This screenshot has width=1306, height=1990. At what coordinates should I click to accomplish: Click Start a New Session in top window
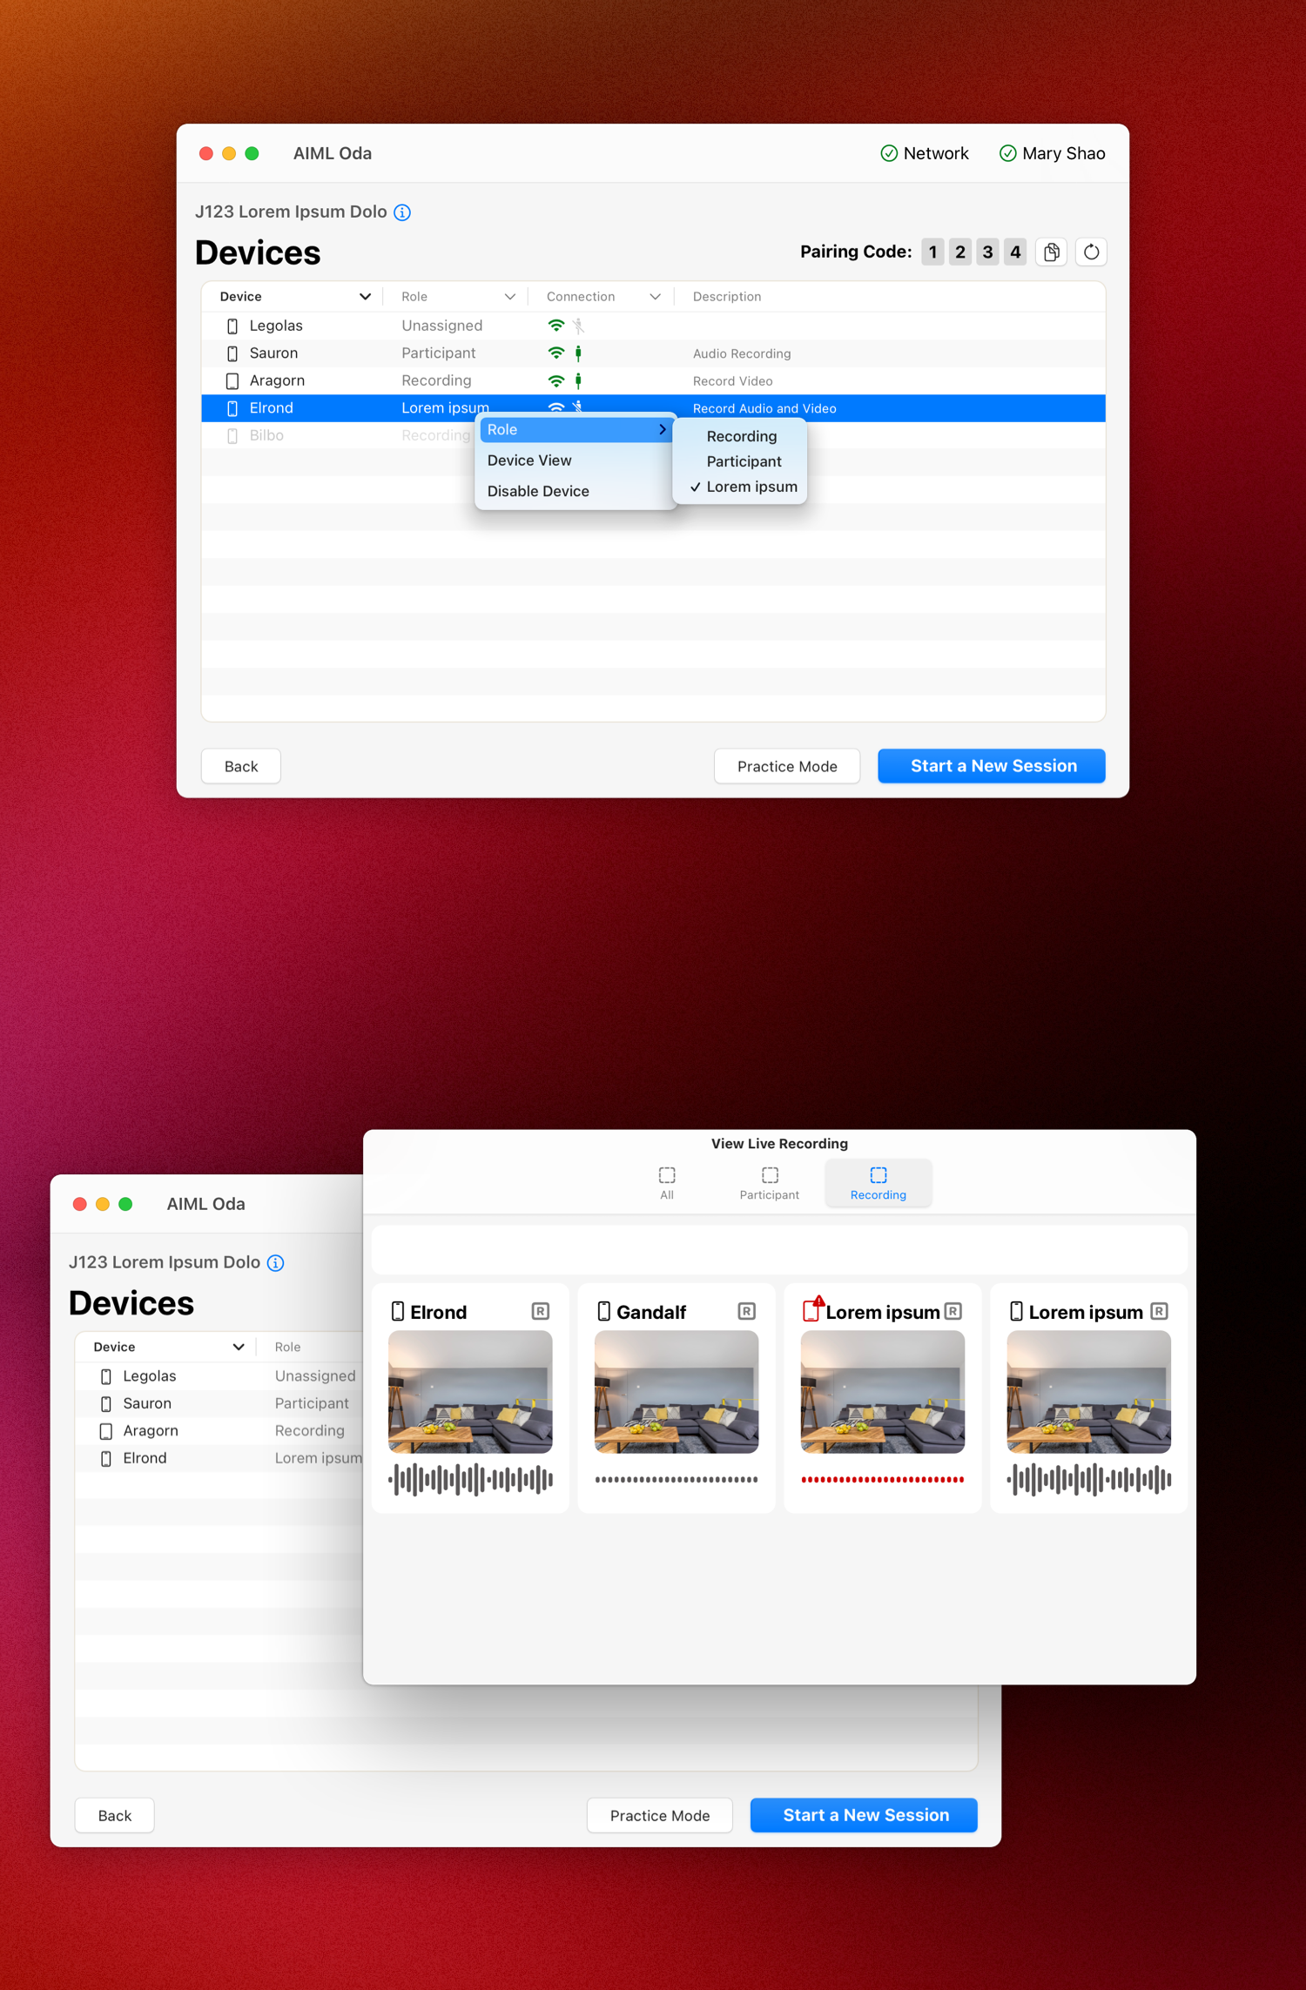pyautogui.click(x=992, y=766)
